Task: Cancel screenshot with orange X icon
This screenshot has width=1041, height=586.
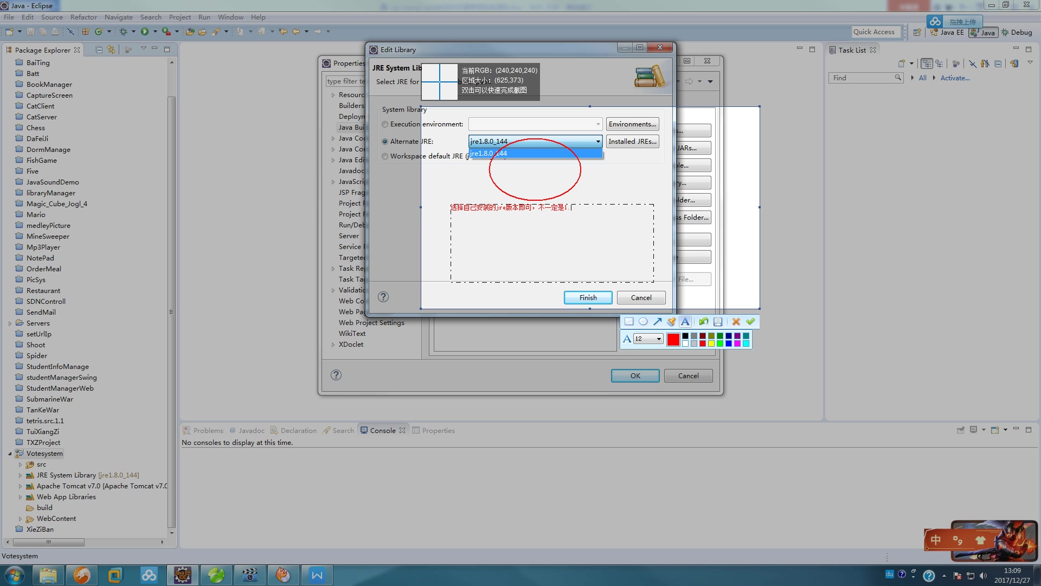Action: pyautogui.click(x=736, y=322)
